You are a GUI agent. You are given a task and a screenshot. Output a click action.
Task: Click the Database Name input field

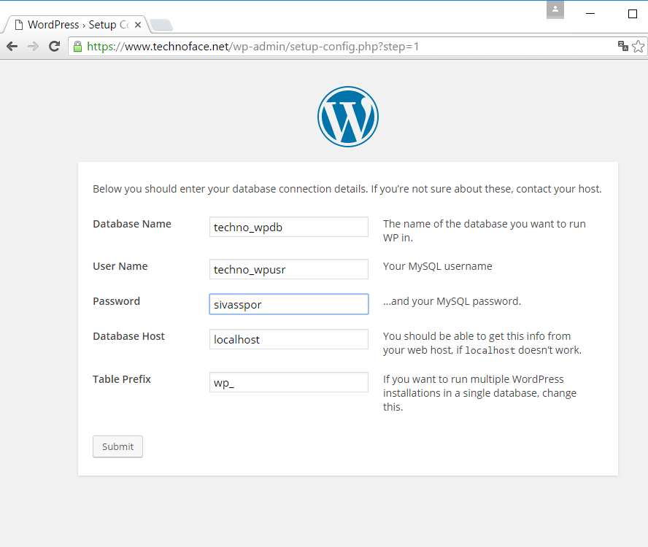pyautogui.click(x=288, y=227)
